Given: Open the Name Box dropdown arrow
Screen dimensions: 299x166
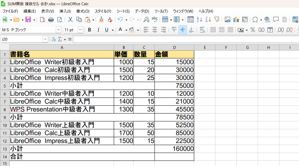Looking at the screenshot, I should (45, 39).
